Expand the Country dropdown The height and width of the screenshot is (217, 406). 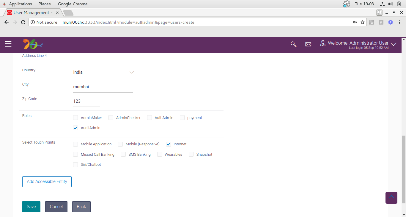click(104, 73)
